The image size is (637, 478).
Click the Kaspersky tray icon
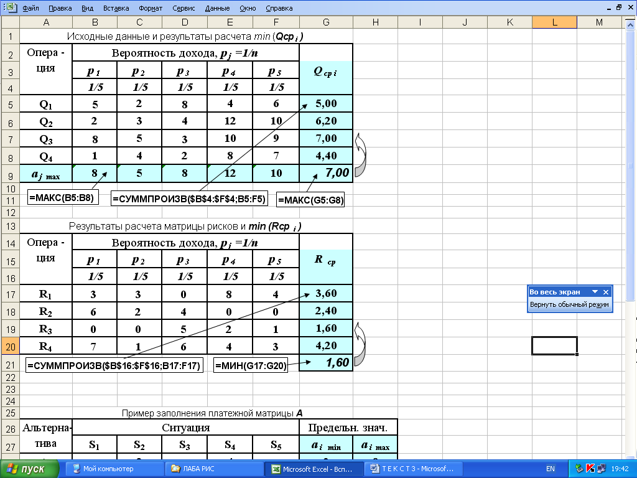coord(590,469)
